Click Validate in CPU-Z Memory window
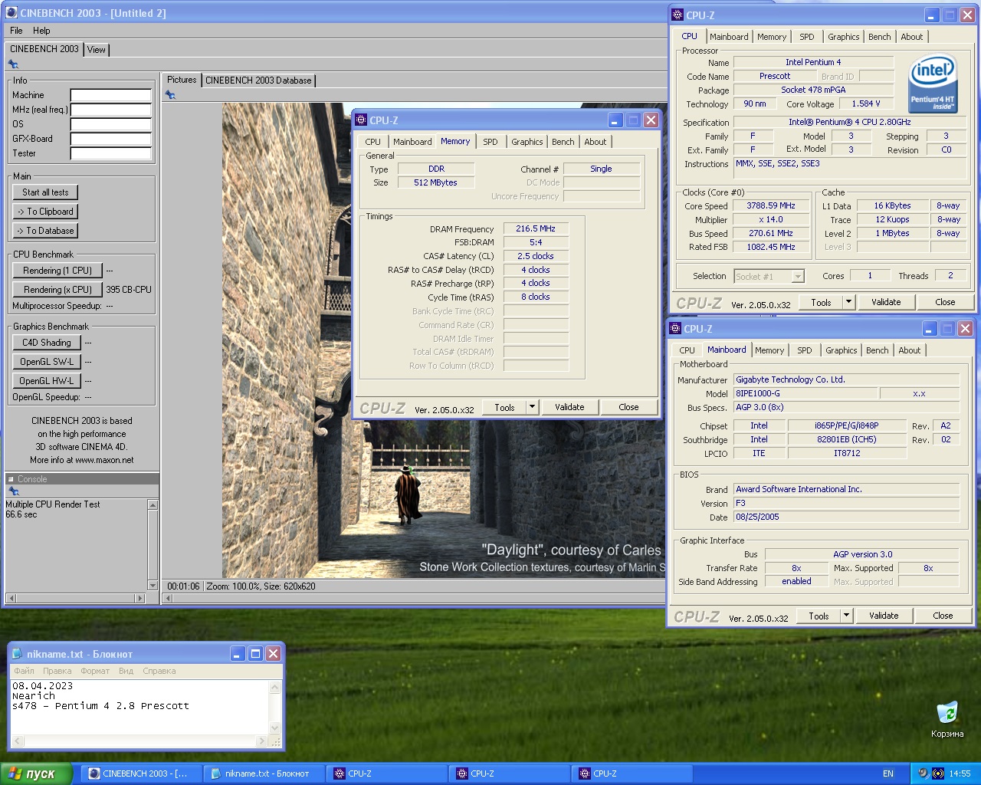This screenshot has width=981, height=785. 569,407
